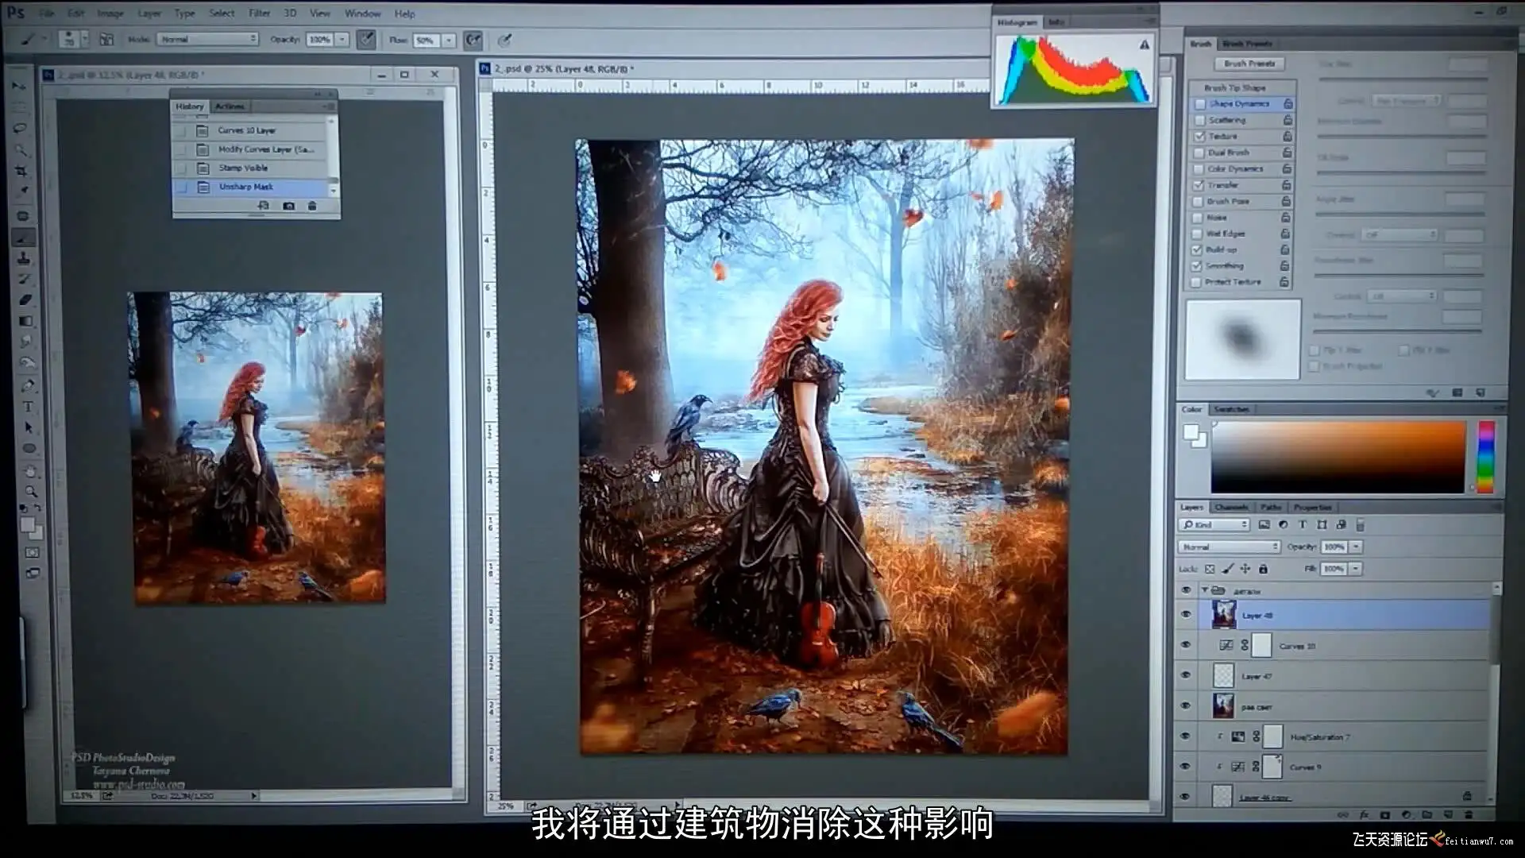Toggle visibility of Layer 47
The image size is (1525, 858).
pos(1186,675)
